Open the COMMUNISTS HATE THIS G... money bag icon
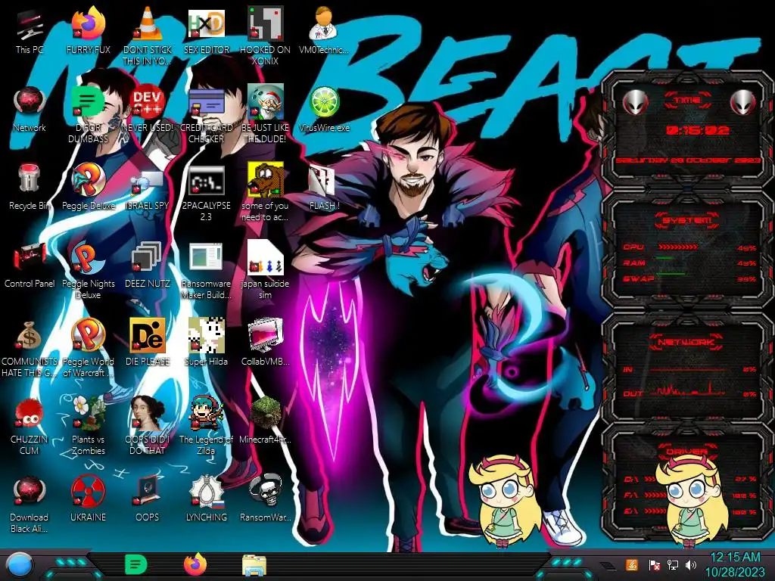This screenshot has width=775, height=581. point(30,336)
